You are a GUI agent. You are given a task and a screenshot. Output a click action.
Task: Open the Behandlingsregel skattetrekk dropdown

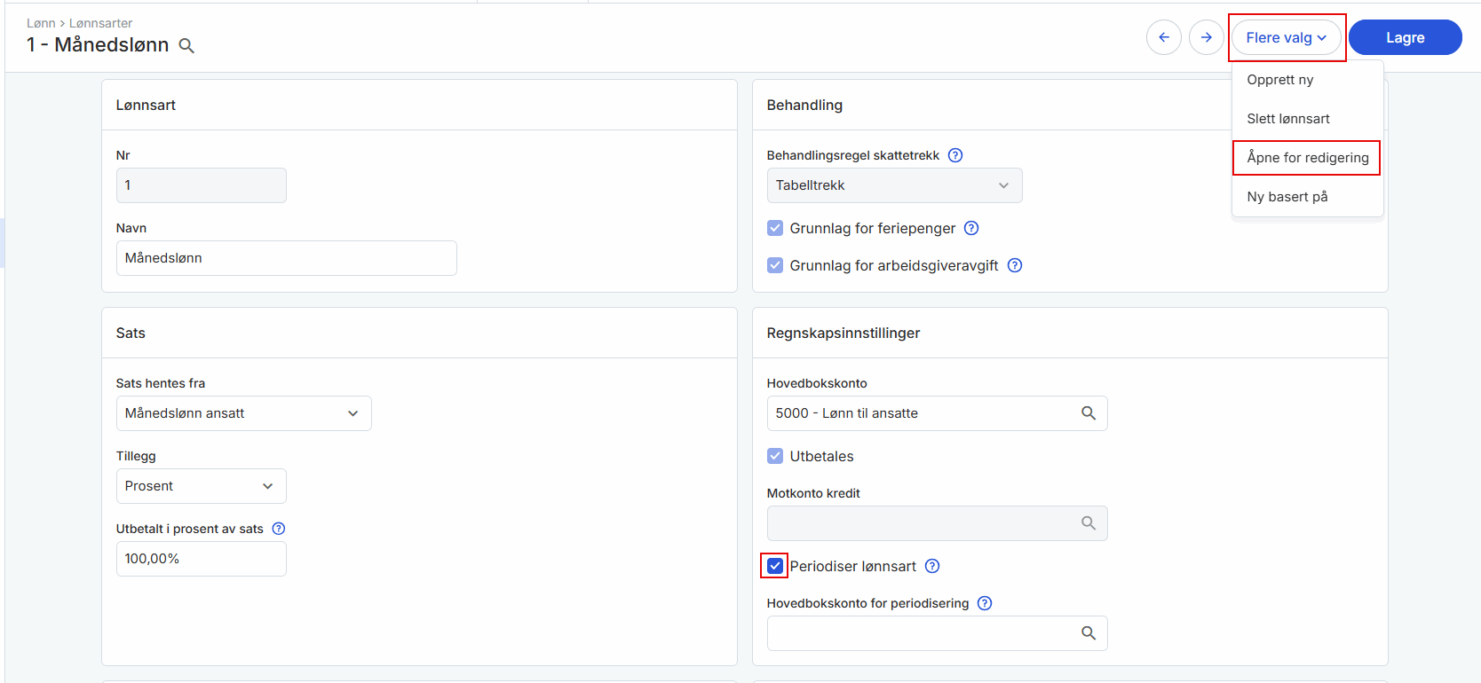[893, 185]
